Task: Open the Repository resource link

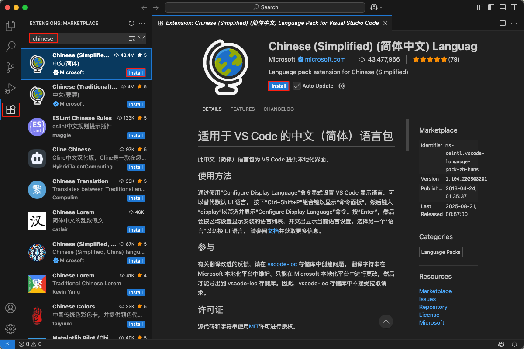Action: pos(433,307)
